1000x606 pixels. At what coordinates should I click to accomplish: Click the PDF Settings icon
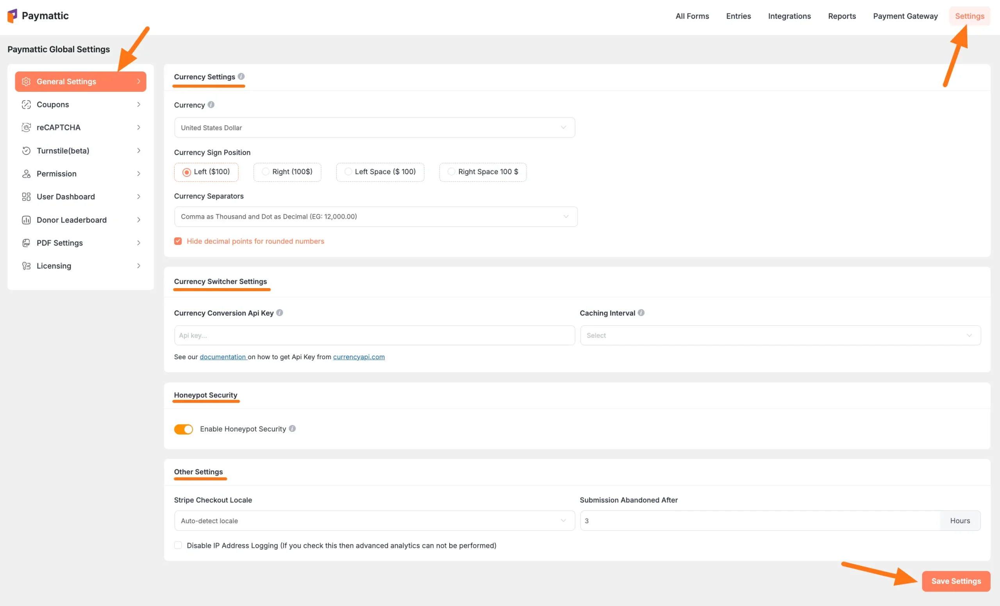coord(26,243)
